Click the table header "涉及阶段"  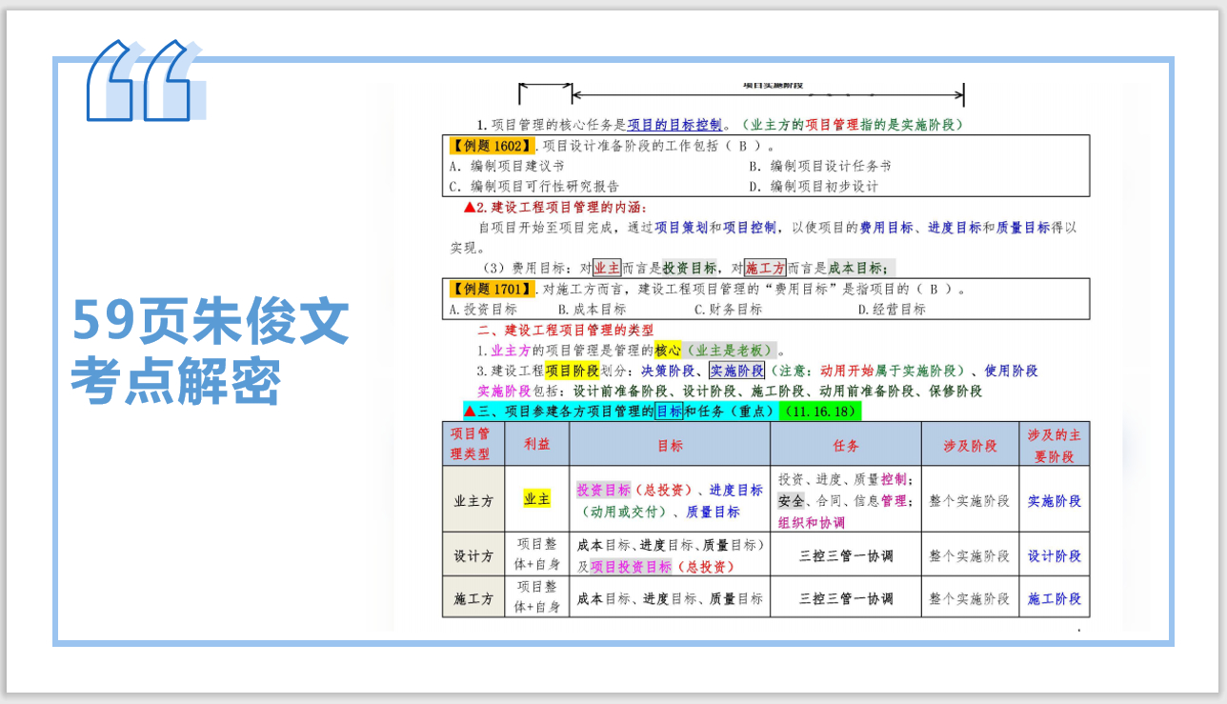pyautogui.click(x=970, y=445)
